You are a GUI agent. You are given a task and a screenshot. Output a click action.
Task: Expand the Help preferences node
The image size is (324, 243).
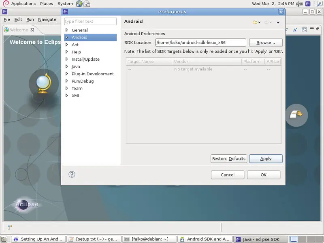click(x=66, y=52)
